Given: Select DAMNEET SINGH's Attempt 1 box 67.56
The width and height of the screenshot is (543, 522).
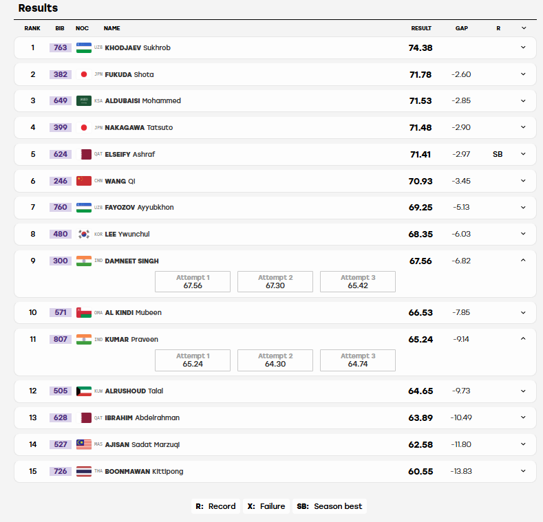Looking at the screenshot, I should (193, 282).
